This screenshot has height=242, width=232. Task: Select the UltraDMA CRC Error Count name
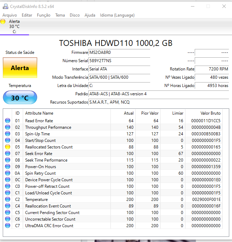point(49,226)
